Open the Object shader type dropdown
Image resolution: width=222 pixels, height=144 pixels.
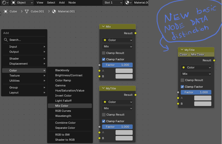pyautogui.click(x=22, y=3)
